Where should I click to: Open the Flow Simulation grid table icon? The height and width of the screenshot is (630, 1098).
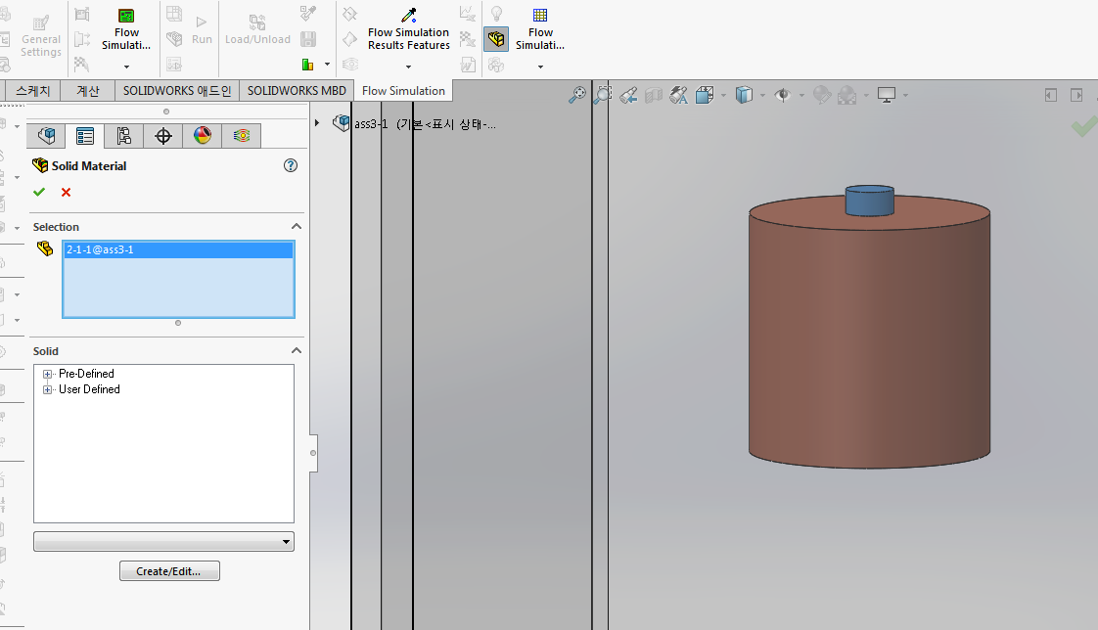[x=540, y=16]
